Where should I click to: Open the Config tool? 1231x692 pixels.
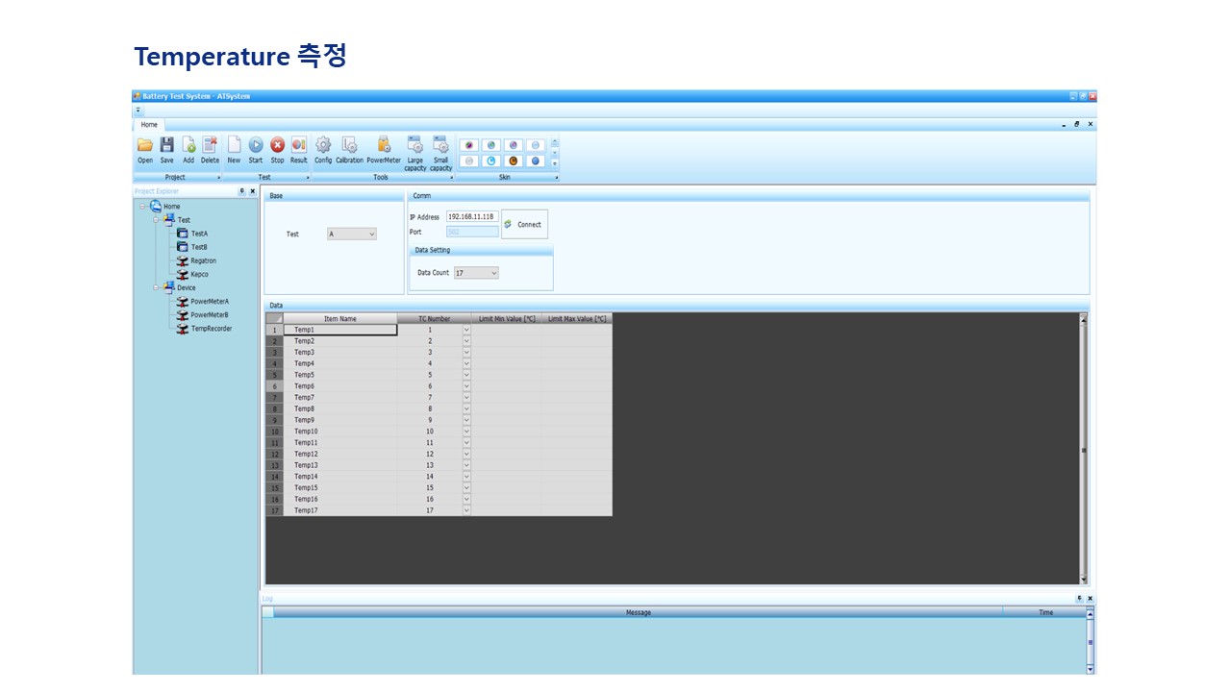tap(323, 151)
